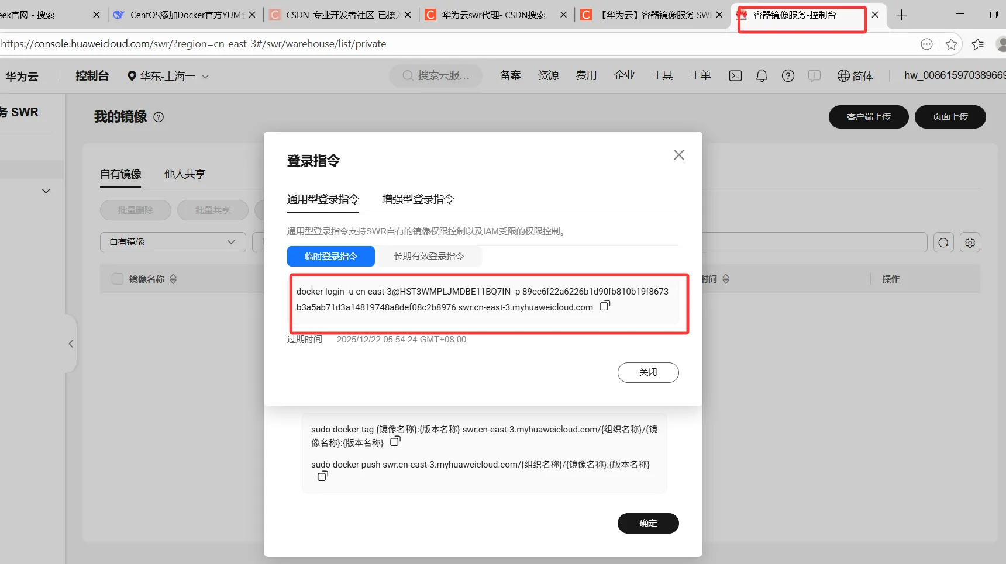Switch to the 他人共享 tab
The height and width of the screenshot is (564, 1006).
184,174
